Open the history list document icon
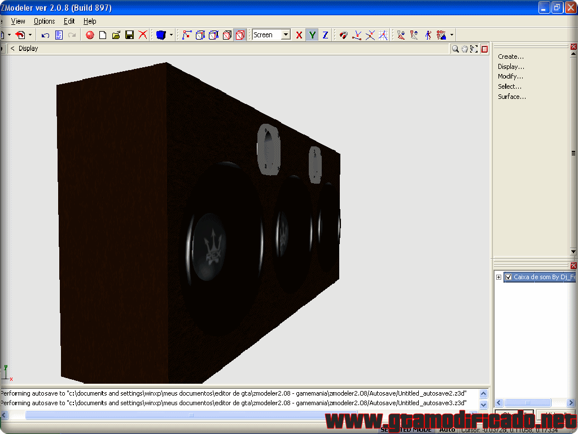The image size is (578, 434). (x=59, y=35)
